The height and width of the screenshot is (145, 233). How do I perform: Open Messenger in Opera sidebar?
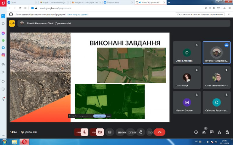3,33
